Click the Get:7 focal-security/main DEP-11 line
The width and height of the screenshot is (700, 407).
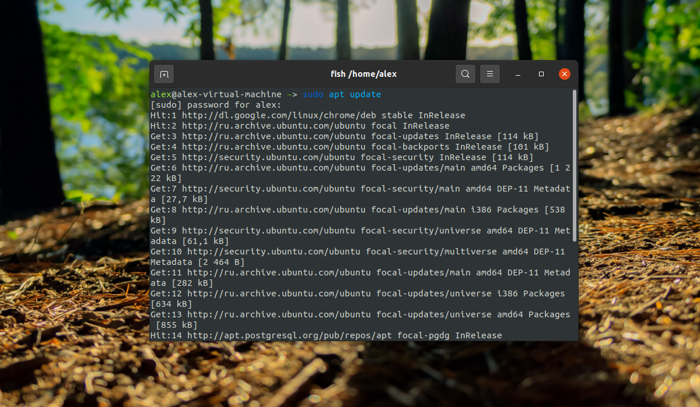[x=360, y=194]
